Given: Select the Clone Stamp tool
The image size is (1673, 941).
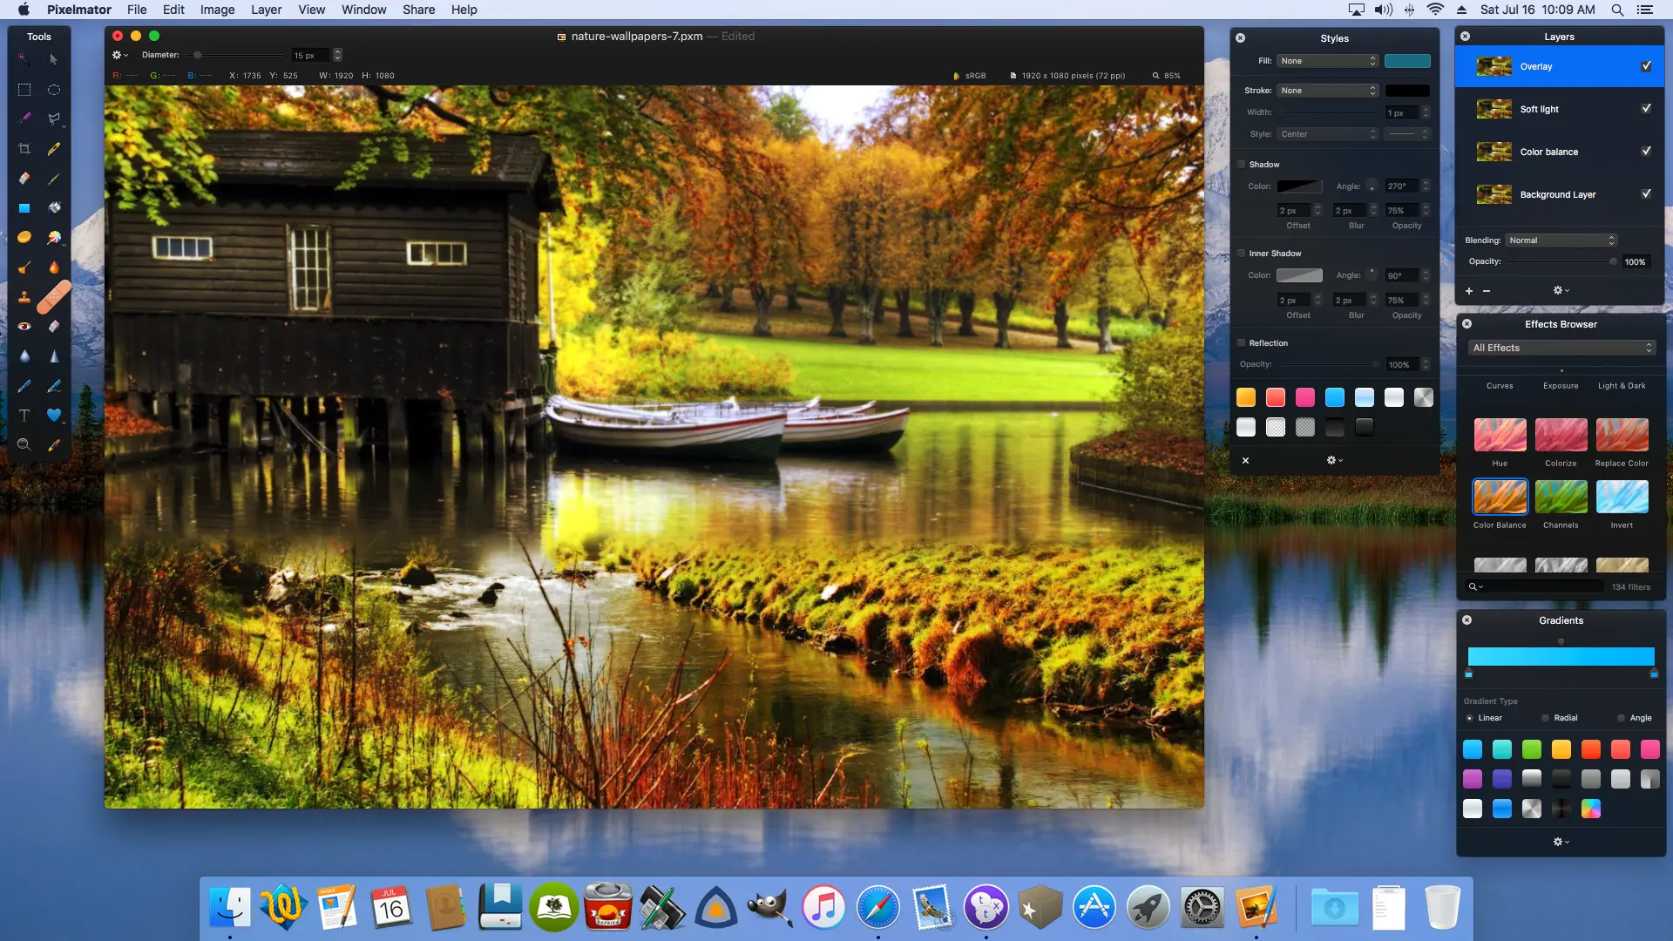Looking at the screenshot, I should (x=24, y=297).
